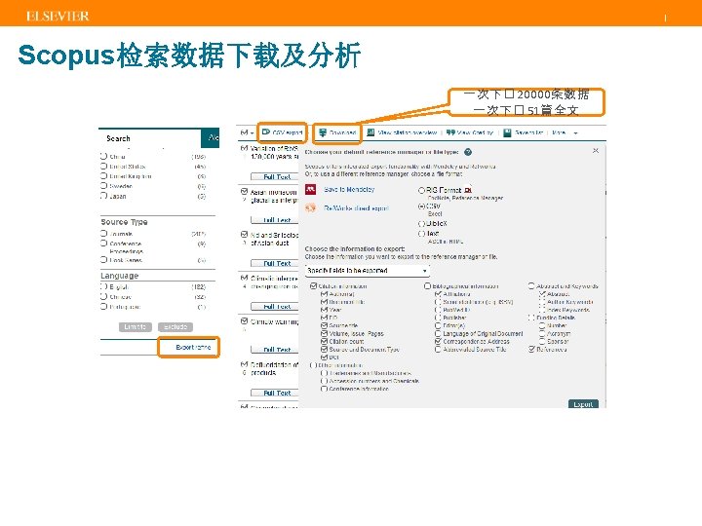Viewport: 702px width, 526px height.
Task: Click the Exclude button
Action: click(175, 327)
